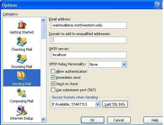The width and height of the screenshot is (164, 125).
Task: Enable the Allow authentication checkbox
Action: (53, 71)
